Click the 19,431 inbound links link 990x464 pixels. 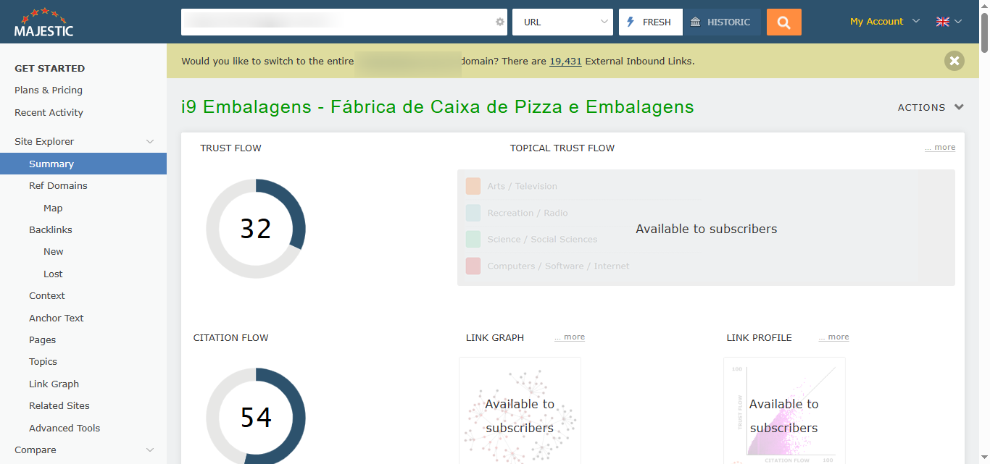coord(565,62)
